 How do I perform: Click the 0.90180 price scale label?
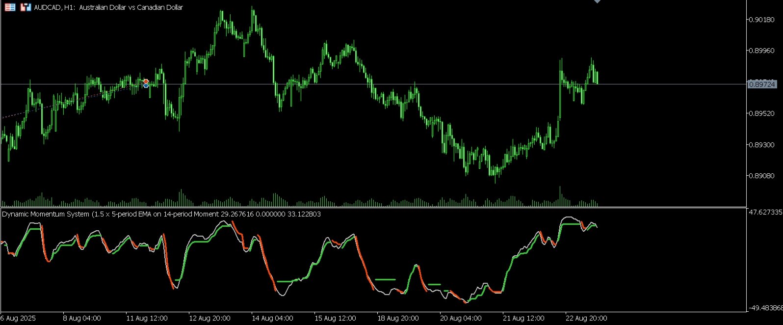tap(761, 20)
